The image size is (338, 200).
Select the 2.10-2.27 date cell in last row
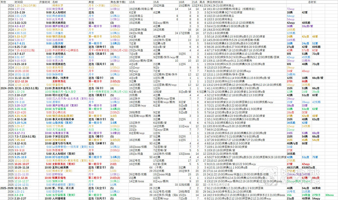click(x=21, y=198)
